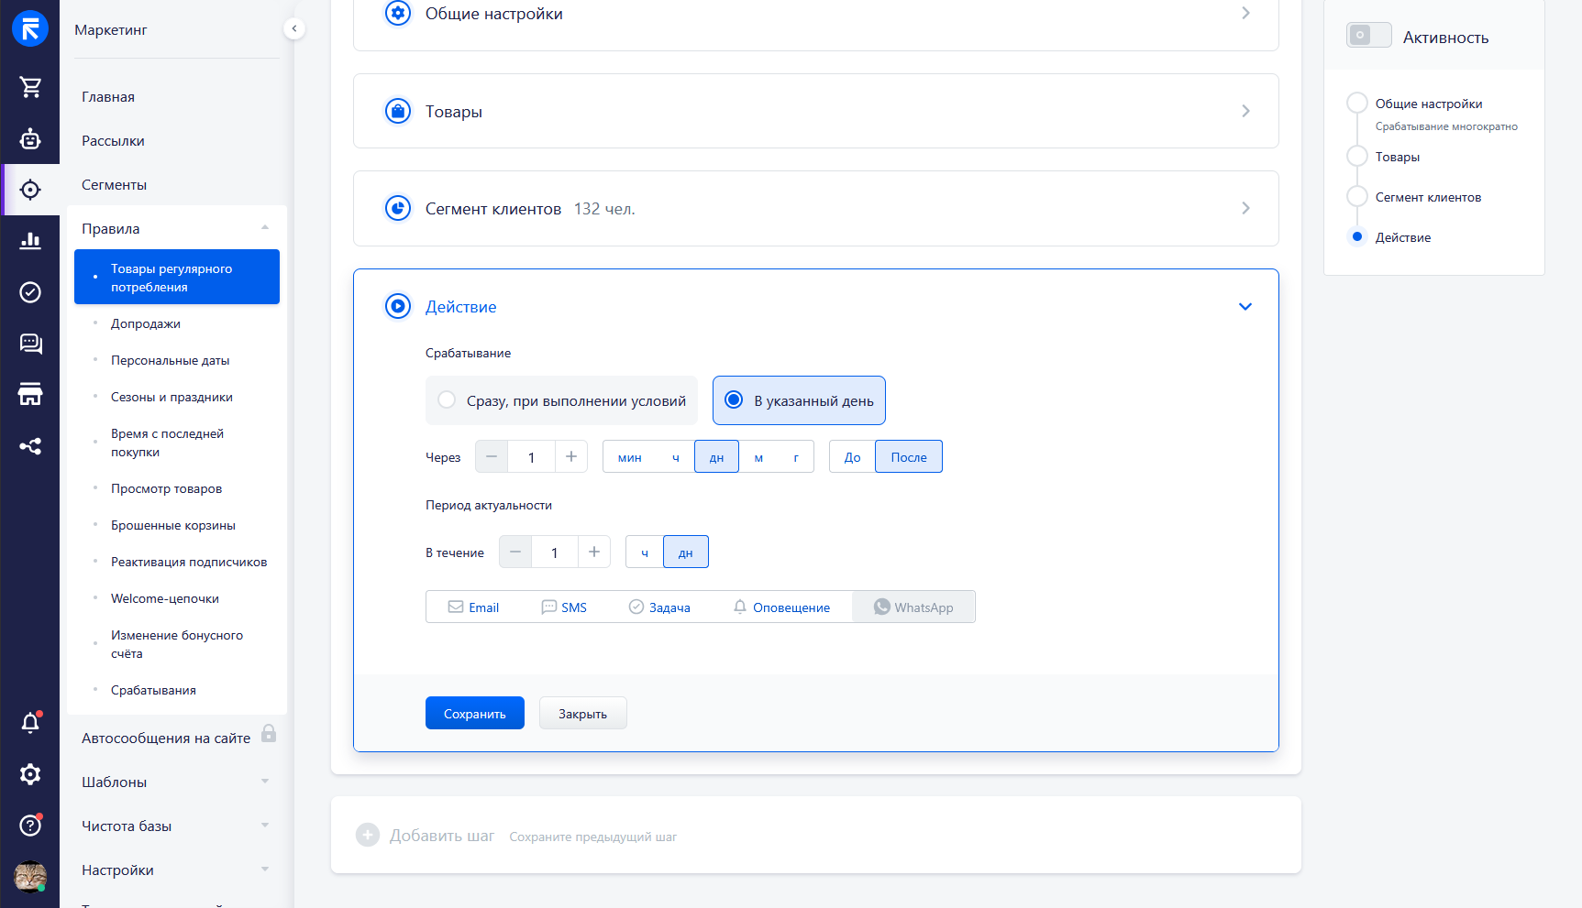
Task: Open the bar chart analytics icon
Action: 30,241
